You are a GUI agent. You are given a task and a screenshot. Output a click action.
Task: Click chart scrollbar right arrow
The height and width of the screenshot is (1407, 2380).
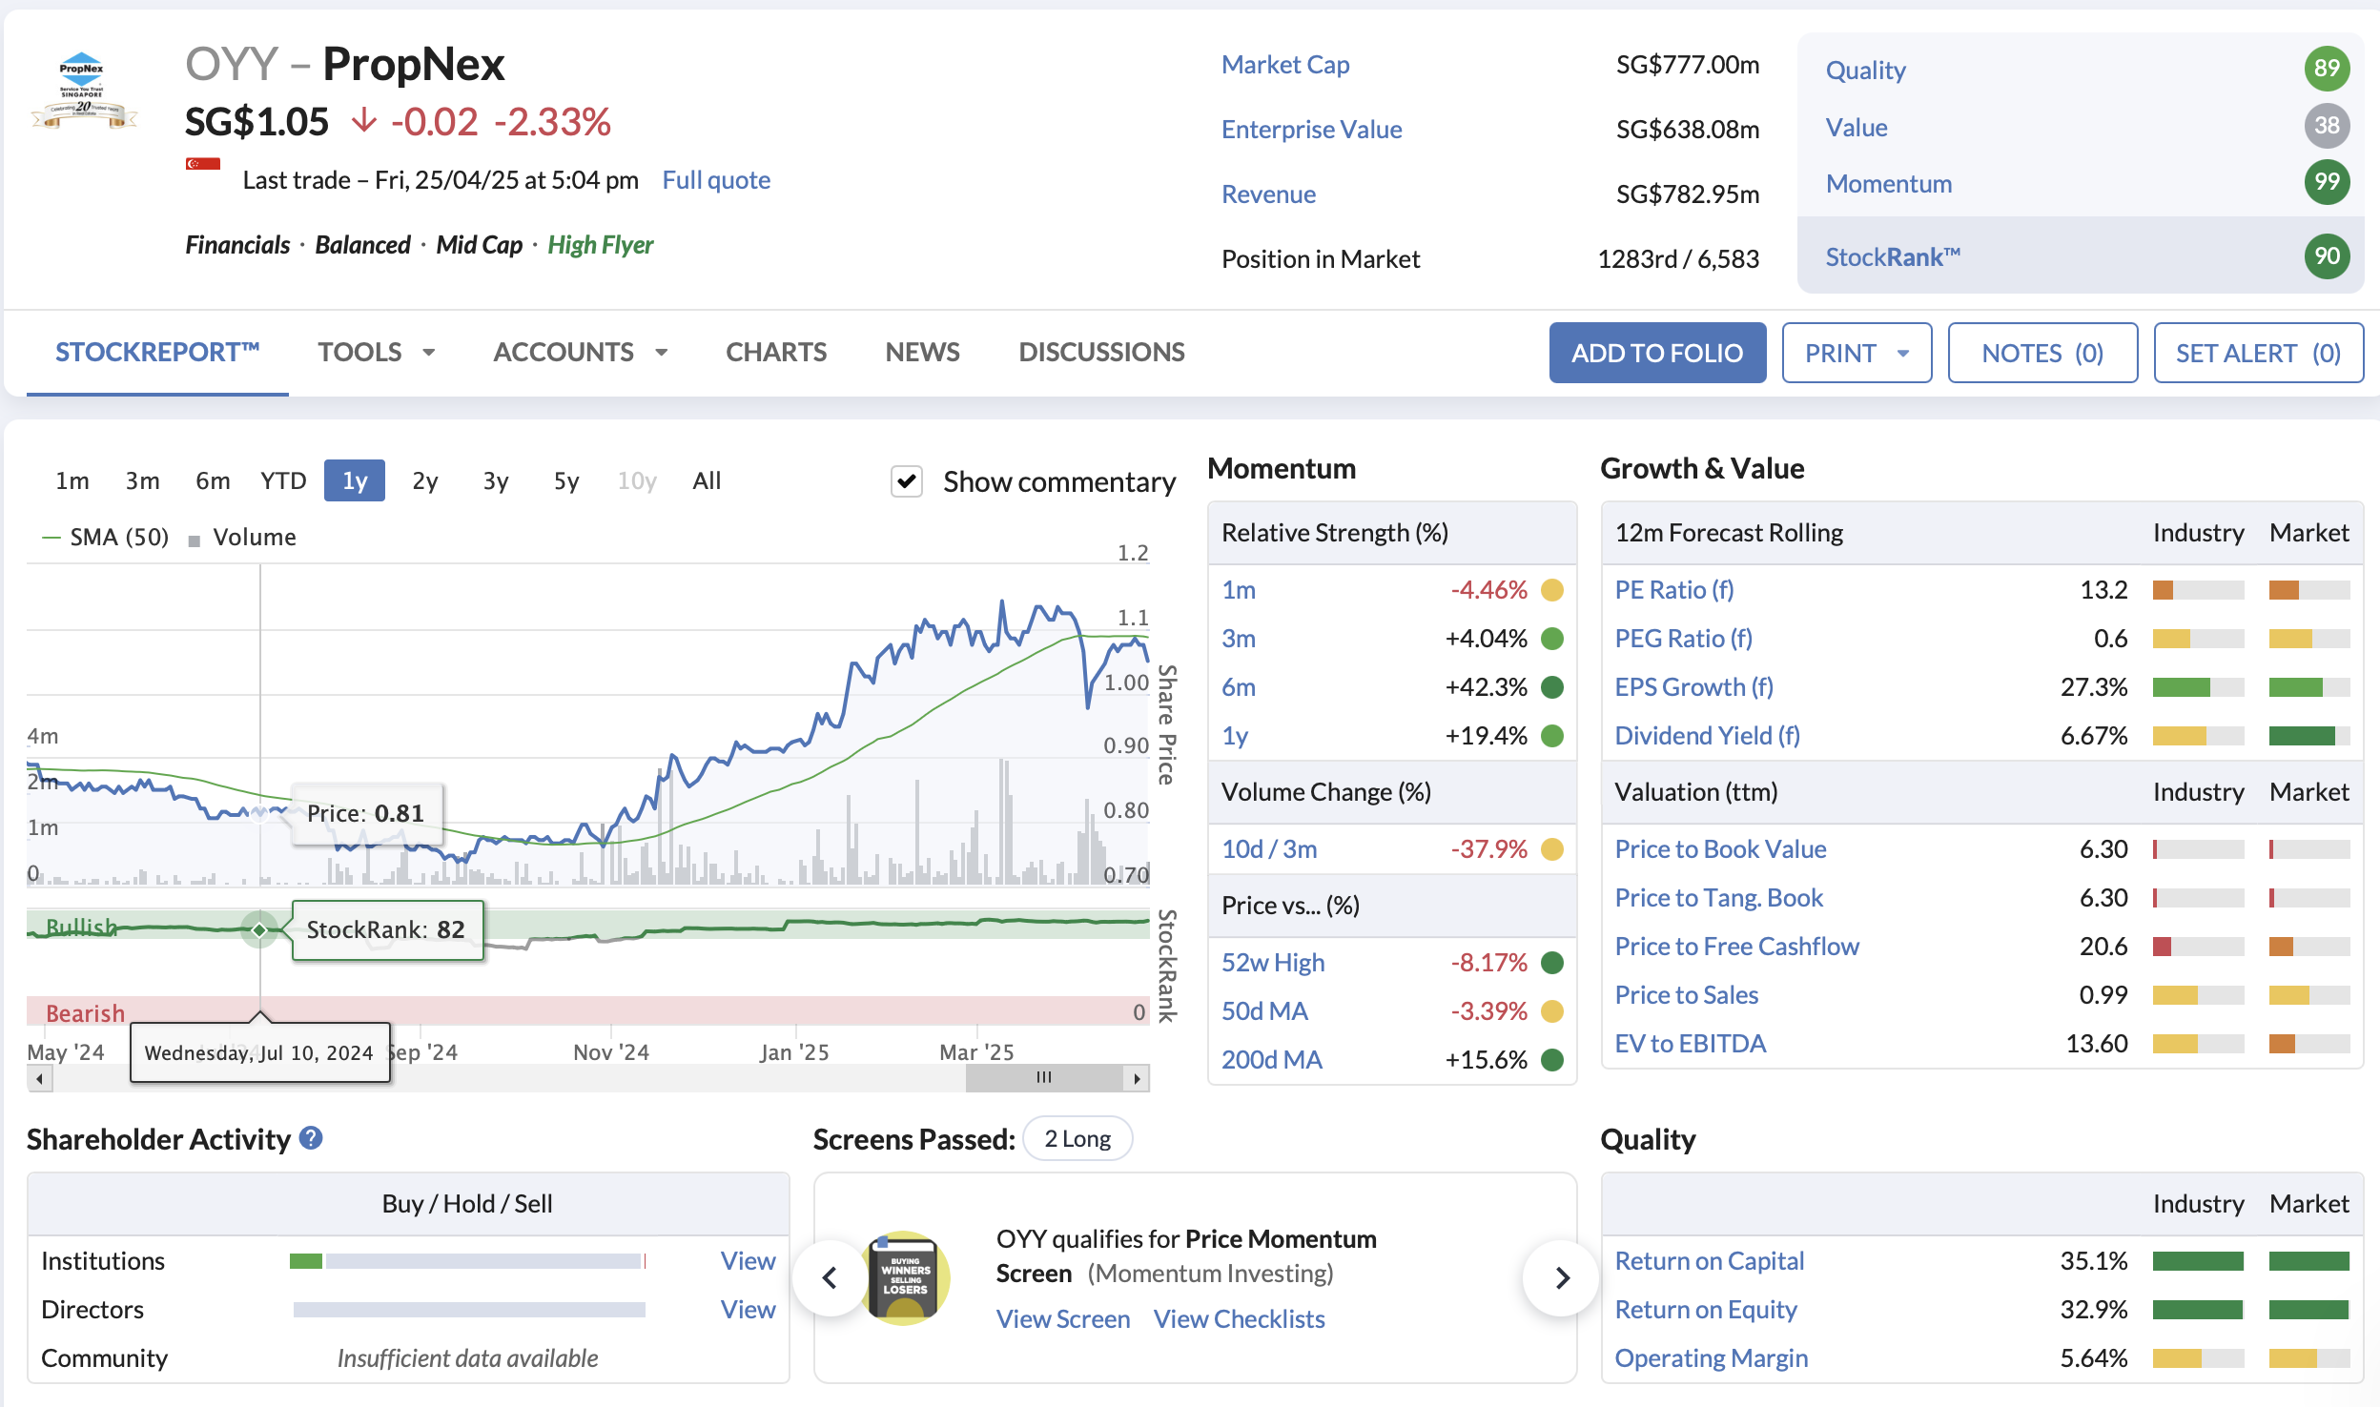coord(1137,1079)
